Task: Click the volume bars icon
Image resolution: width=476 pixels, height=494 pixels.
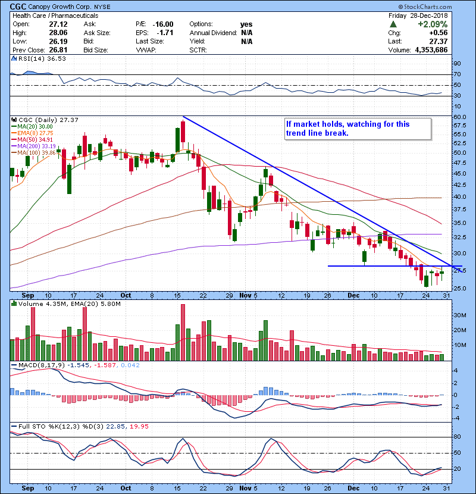Action: (x=14, y=304)
